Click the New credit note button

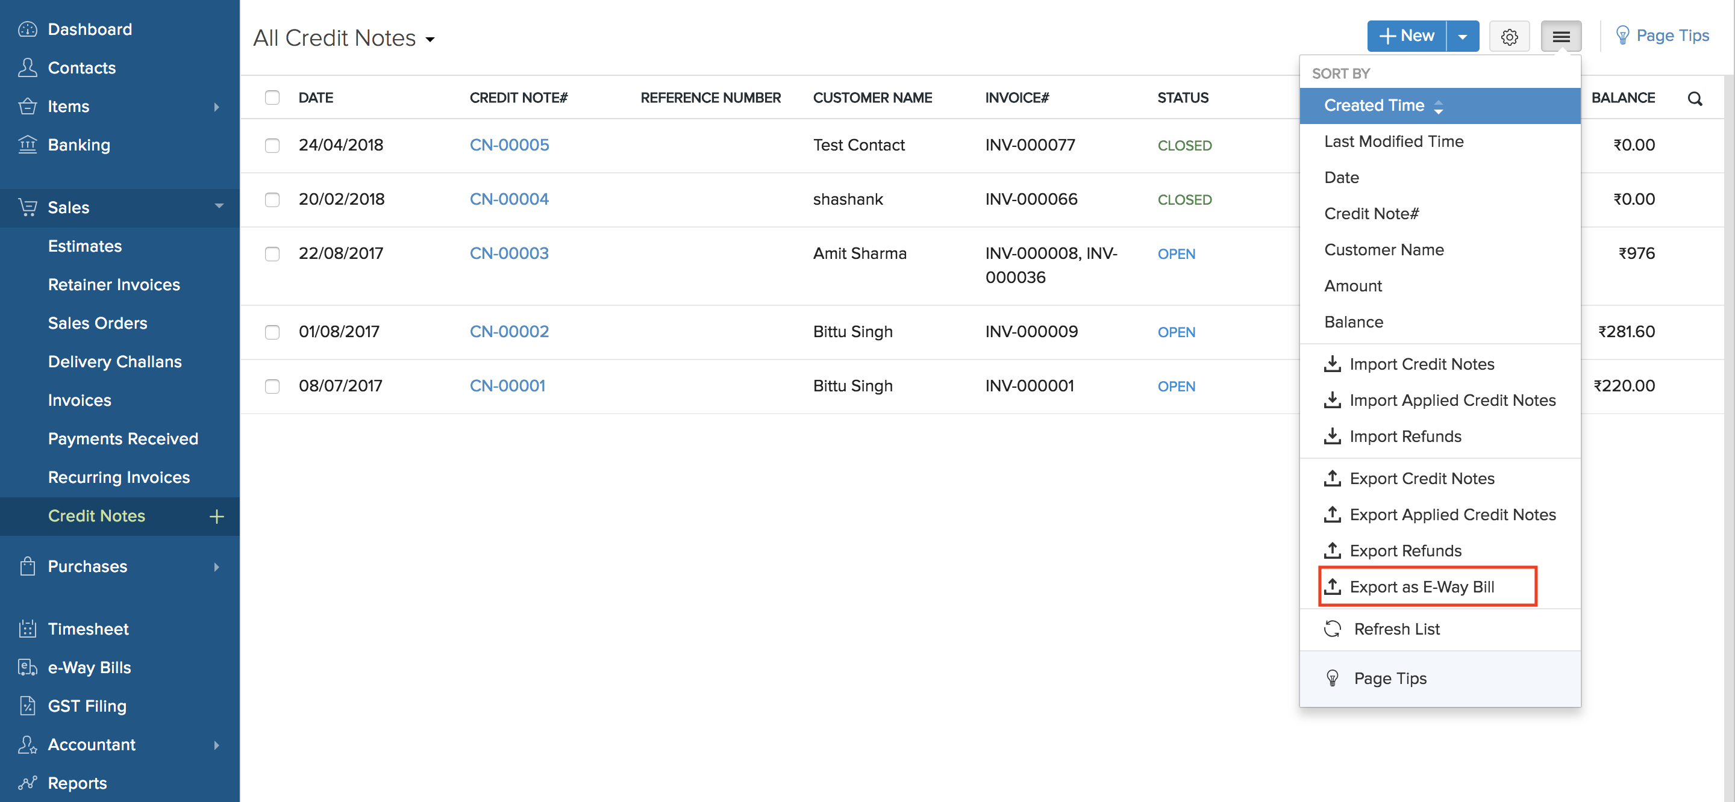coord(1406,36)
